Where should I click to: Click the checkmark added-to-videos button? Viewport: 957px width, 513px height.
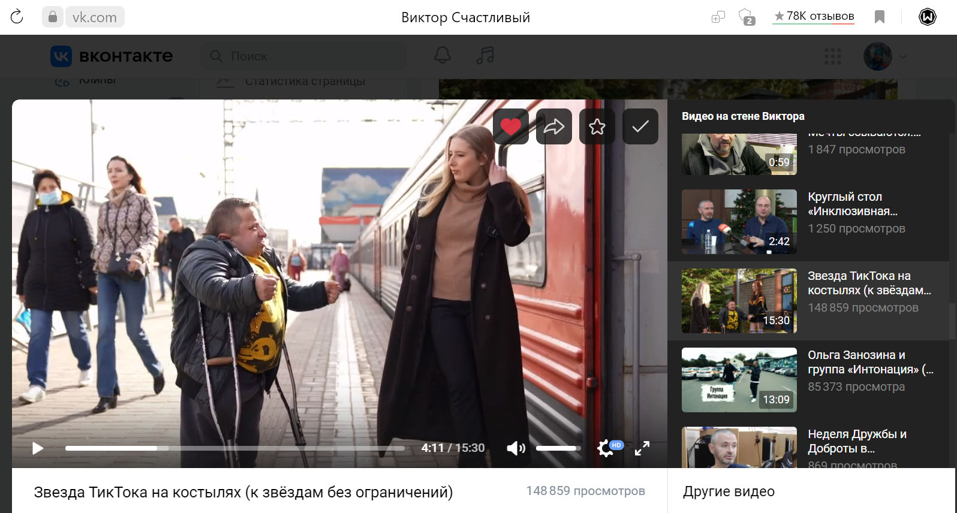coord(640,126)
